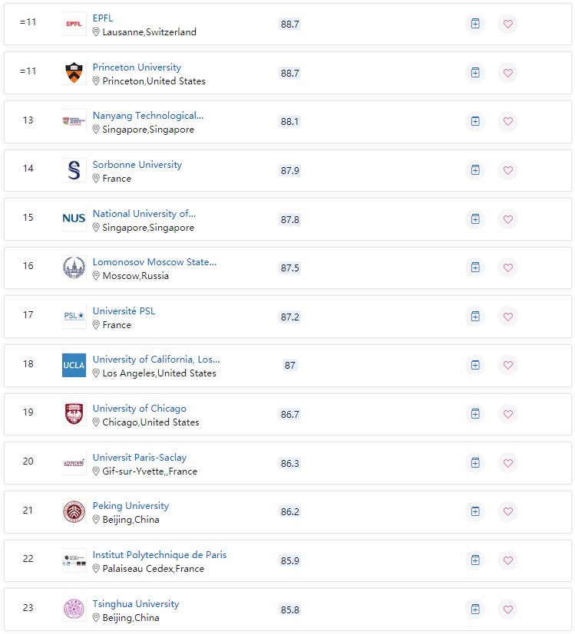This screenshot has height=634, width=575.
Task: Click the NUS logo thumbnail
Action: (x=74, y=218)
